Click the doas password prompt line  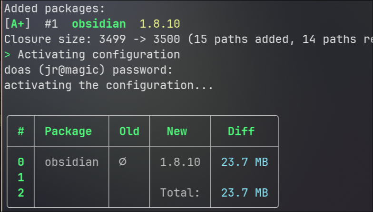click(88, 70)
